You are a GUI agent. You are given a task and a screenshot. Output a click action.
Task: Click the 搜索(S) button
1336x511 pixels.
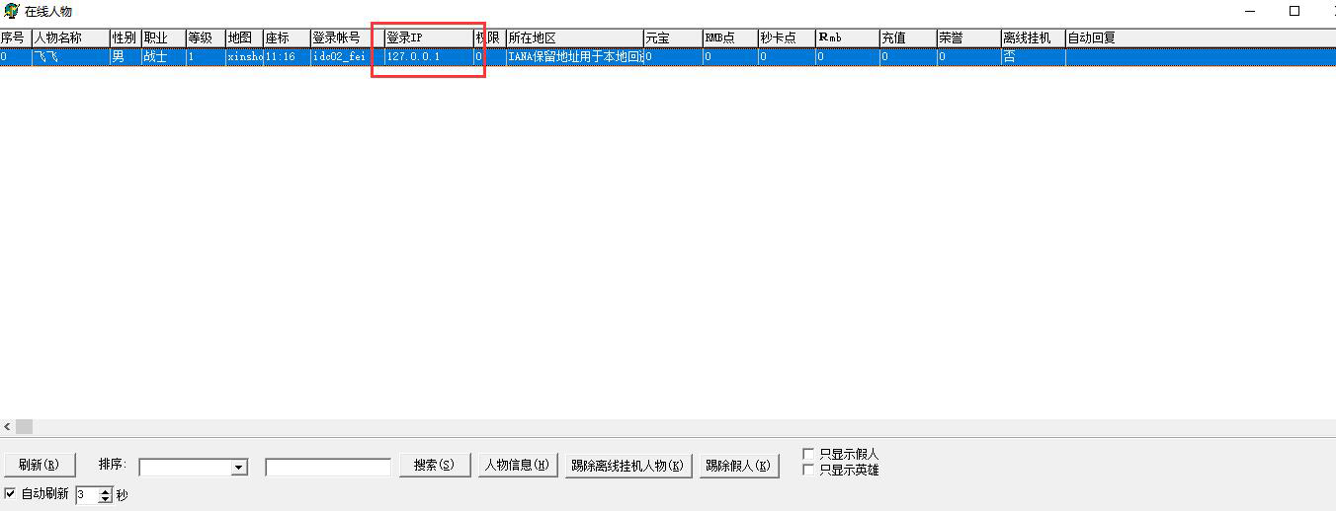434,465
